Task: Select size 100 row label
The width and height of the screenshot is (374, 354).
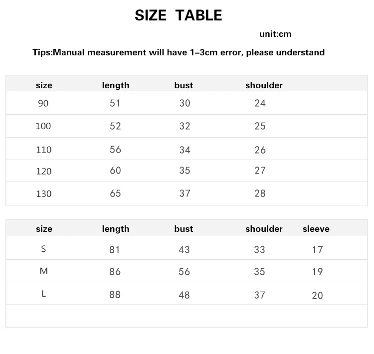Action: [x=43, y=126]
